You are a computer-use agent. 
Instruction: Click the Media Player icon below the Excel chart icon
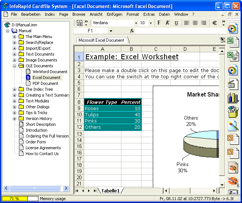233,70
